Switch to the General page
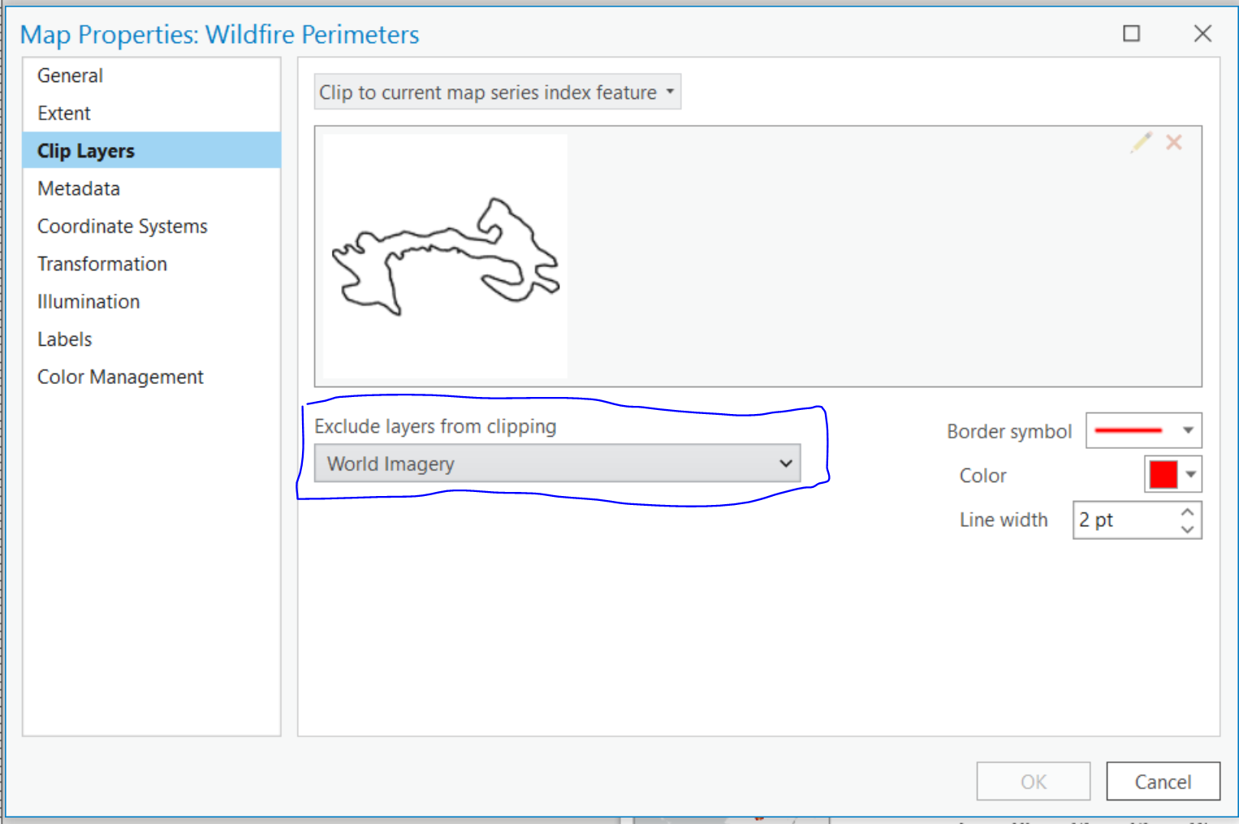The image size is (1239, 824). [70, 75]
